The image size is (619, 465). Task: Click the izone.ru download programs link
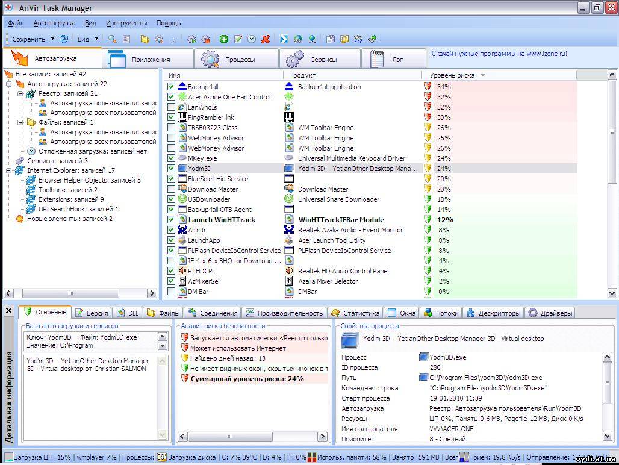pyautogui.click(x=499, y=54)
